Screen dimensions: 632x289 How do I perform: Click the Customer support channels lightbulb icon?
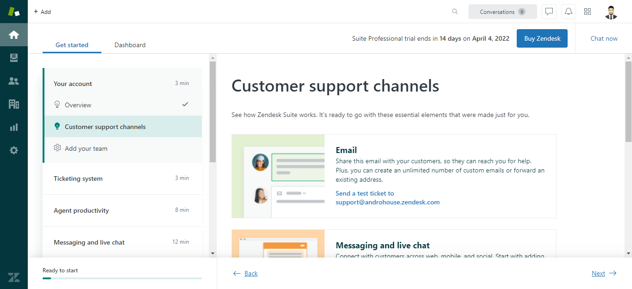click(x=57, y=126)
